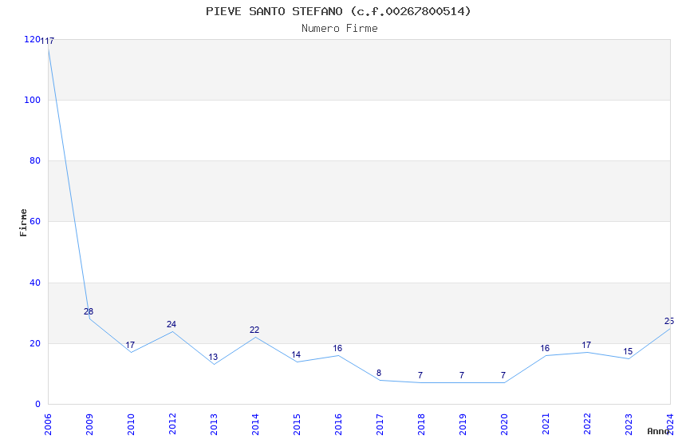Select the 2022 year tick label
This screenshot has height=439, width=678.
tap(587, 425)
